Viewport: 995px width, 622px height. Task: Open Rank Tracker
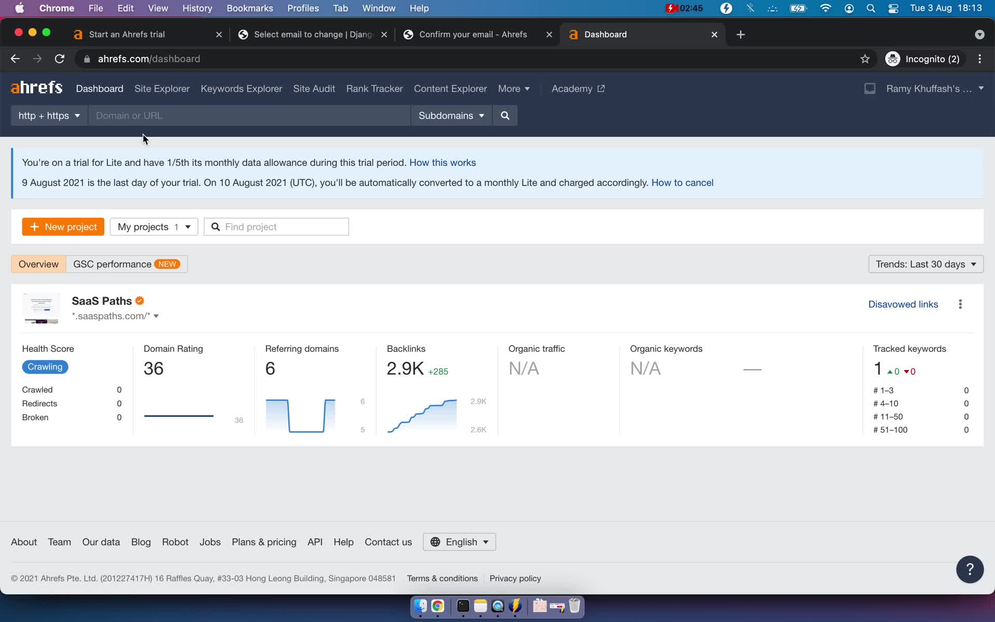coord(374,89)
